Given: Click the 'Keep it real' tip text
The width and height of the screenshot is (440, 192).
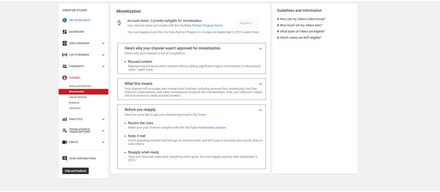Looking at the screenshot, I should pos(137,136).
